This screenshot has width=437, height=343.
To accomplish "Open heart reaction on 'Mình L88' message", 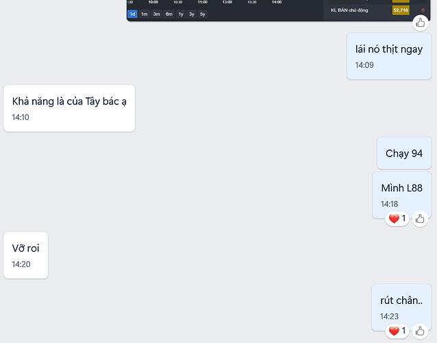I will coord(397,219).
